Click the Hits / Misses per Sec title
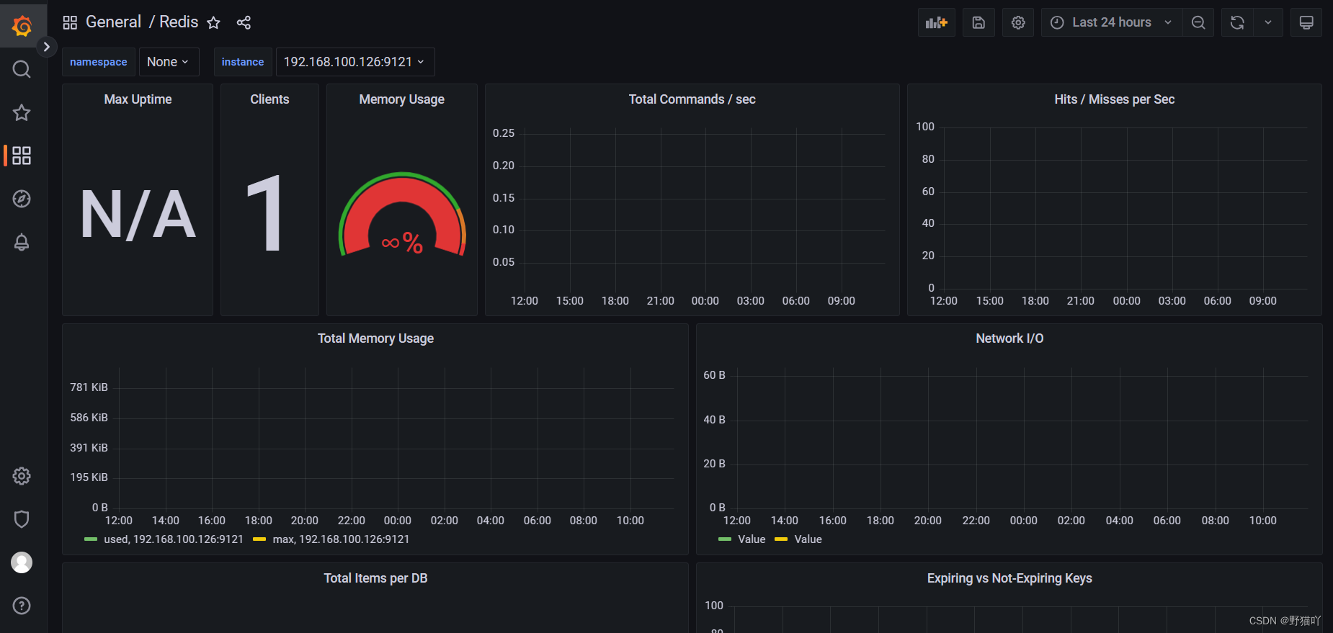 pyautogui.click(x=1114, y=99)
